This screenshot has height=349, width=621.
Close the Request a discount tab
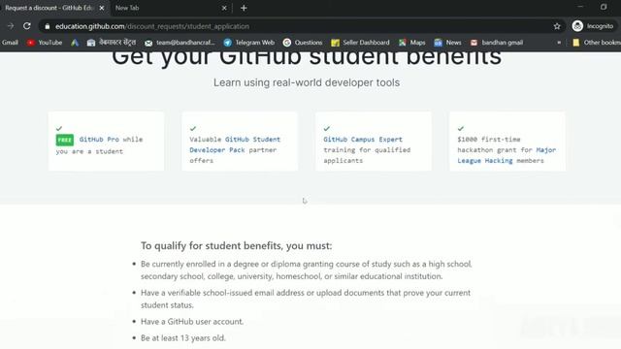click(x=102, y=8)
